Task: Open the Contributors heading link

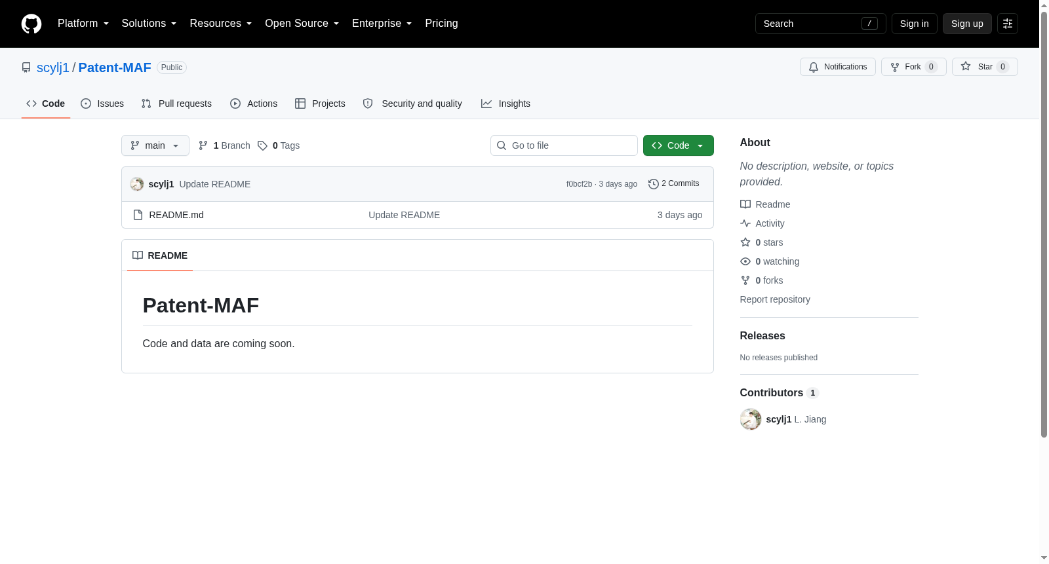Action: (x=779, y=392)
